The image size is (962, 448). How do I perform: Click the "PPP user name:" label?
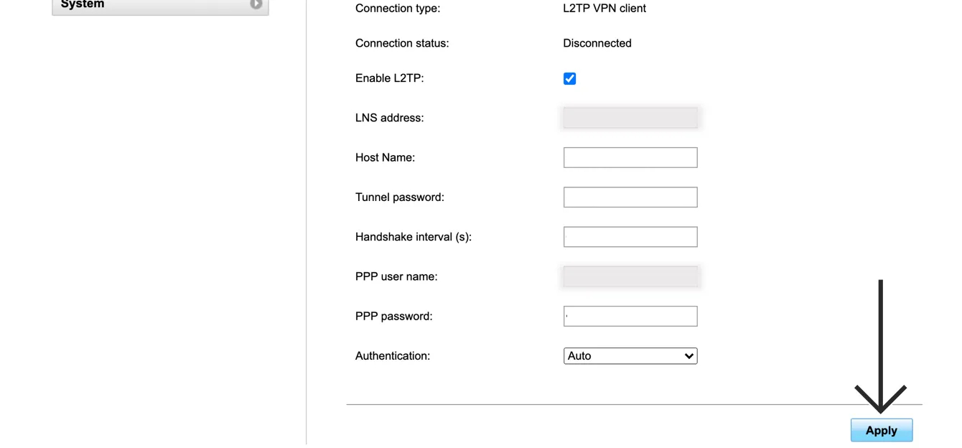pyautogui.click(x=396, y=276)
